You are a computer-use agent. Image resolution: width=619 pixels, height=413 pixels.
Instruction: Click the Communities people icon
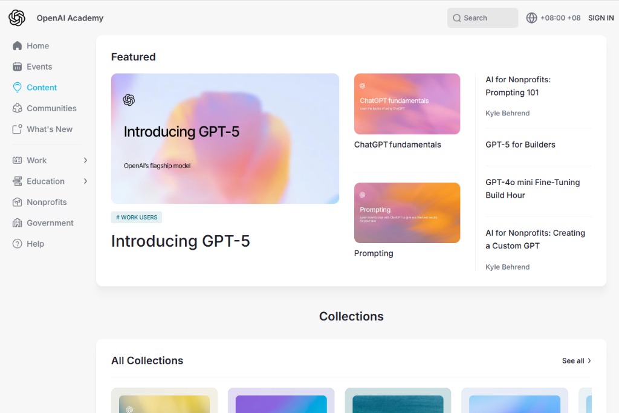(17, 109)
